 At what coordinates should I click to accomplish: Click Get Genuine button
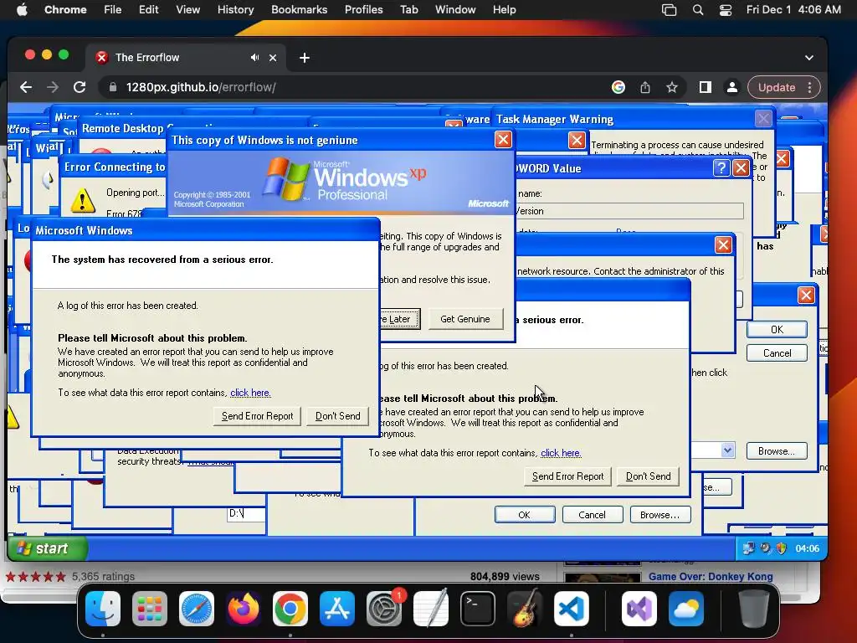465,319
